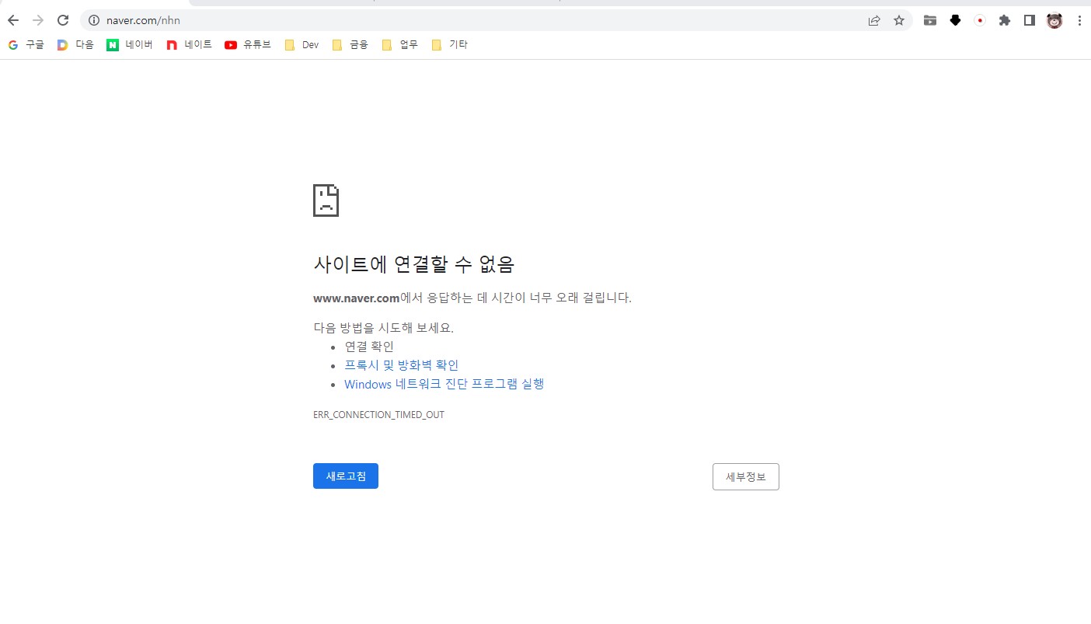Select the ERR_CONNECTION_TIMED_OUT error code text
The width and height of the screenshot is (1091, 624).
click(x=378, y=415)
